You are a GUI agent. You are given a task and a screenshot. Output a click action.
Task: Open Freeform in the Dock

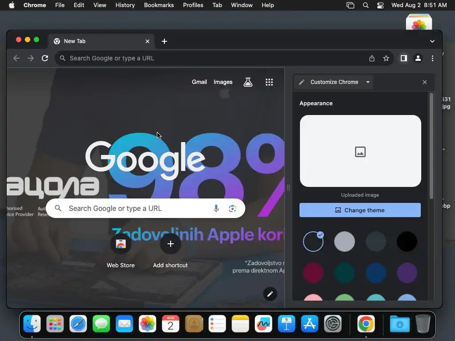pyautogui.click(x=263, y=324)
